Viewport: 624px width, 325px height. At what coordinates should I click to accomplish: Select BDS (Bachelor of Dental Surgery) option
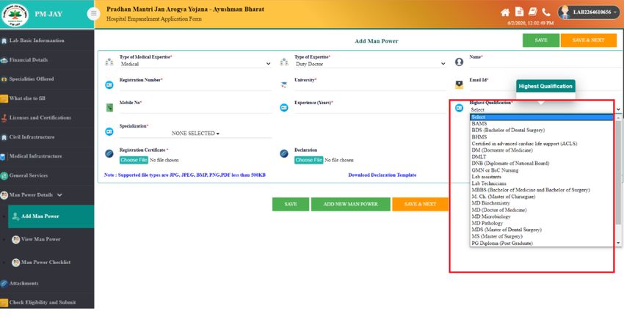coord(543,130)
